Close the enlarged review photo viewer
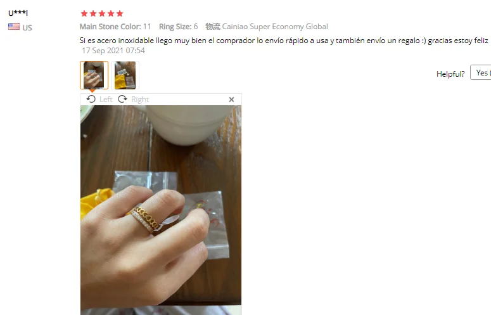The image size is (491, 315). click(x=231, y=100)
